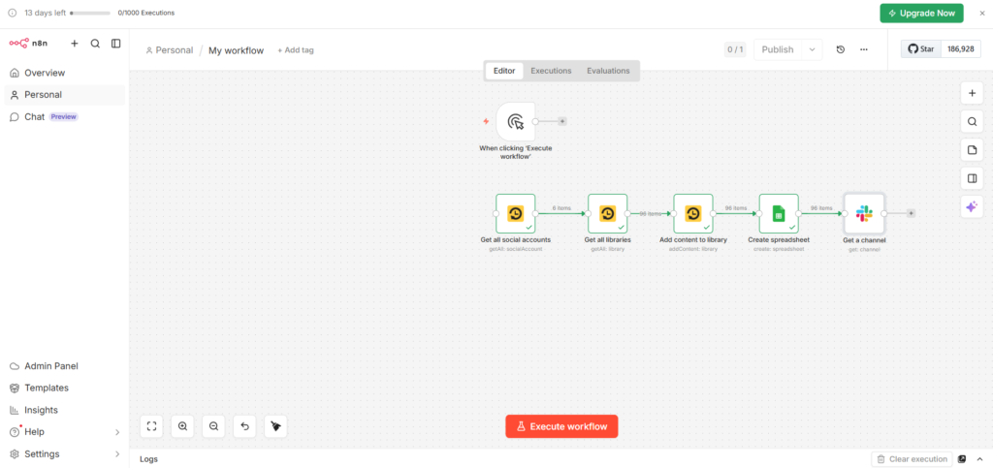
Task: Open Chat preview section
Action: [64, 117]
